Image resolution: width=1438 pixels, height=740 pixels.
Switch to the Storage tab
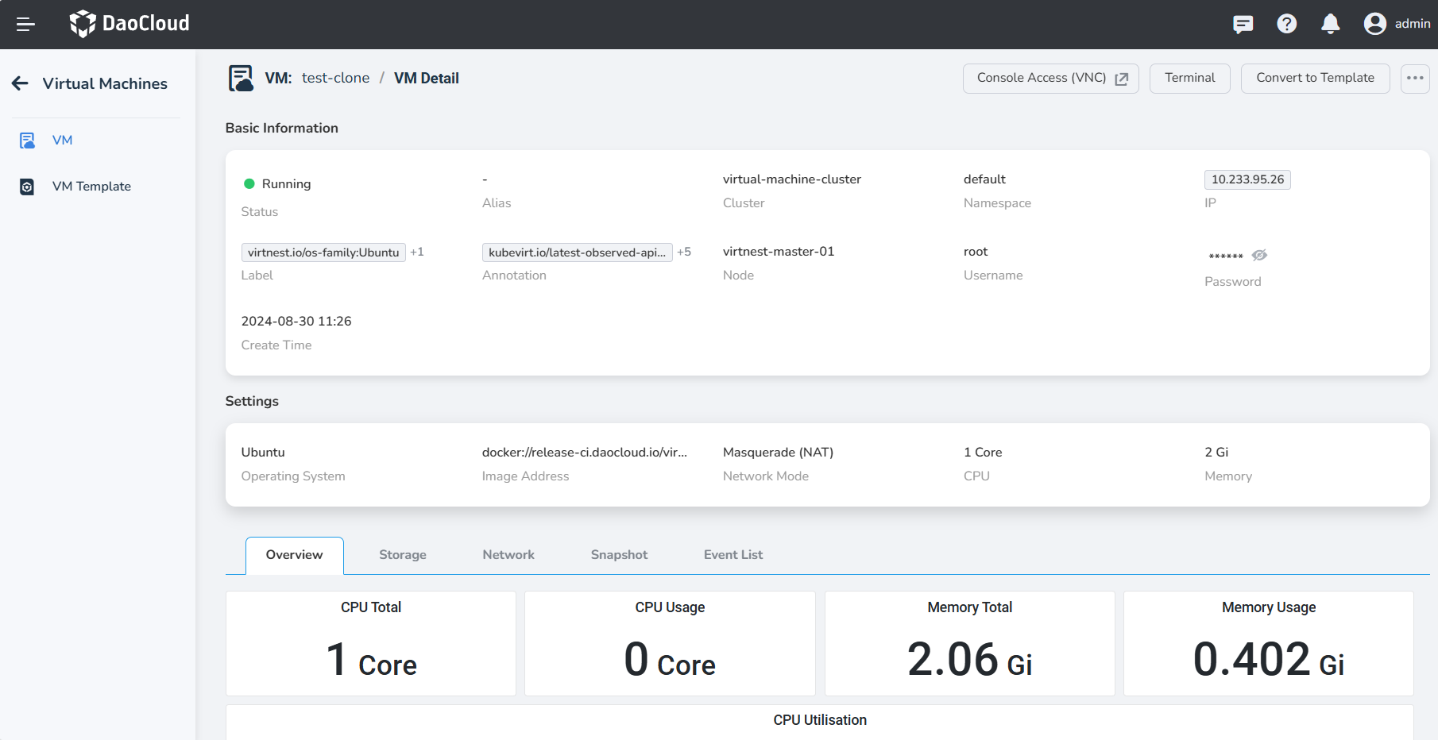point(402,555)
